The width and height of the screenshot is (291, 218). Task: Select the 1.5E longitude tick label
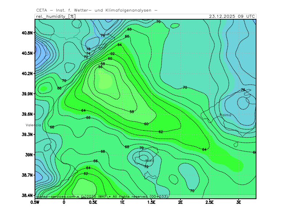tap(151, 202)
